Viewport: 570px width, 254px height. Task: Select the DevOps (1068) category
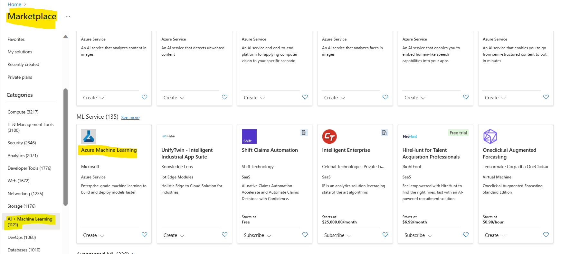[x=22, y=237]
